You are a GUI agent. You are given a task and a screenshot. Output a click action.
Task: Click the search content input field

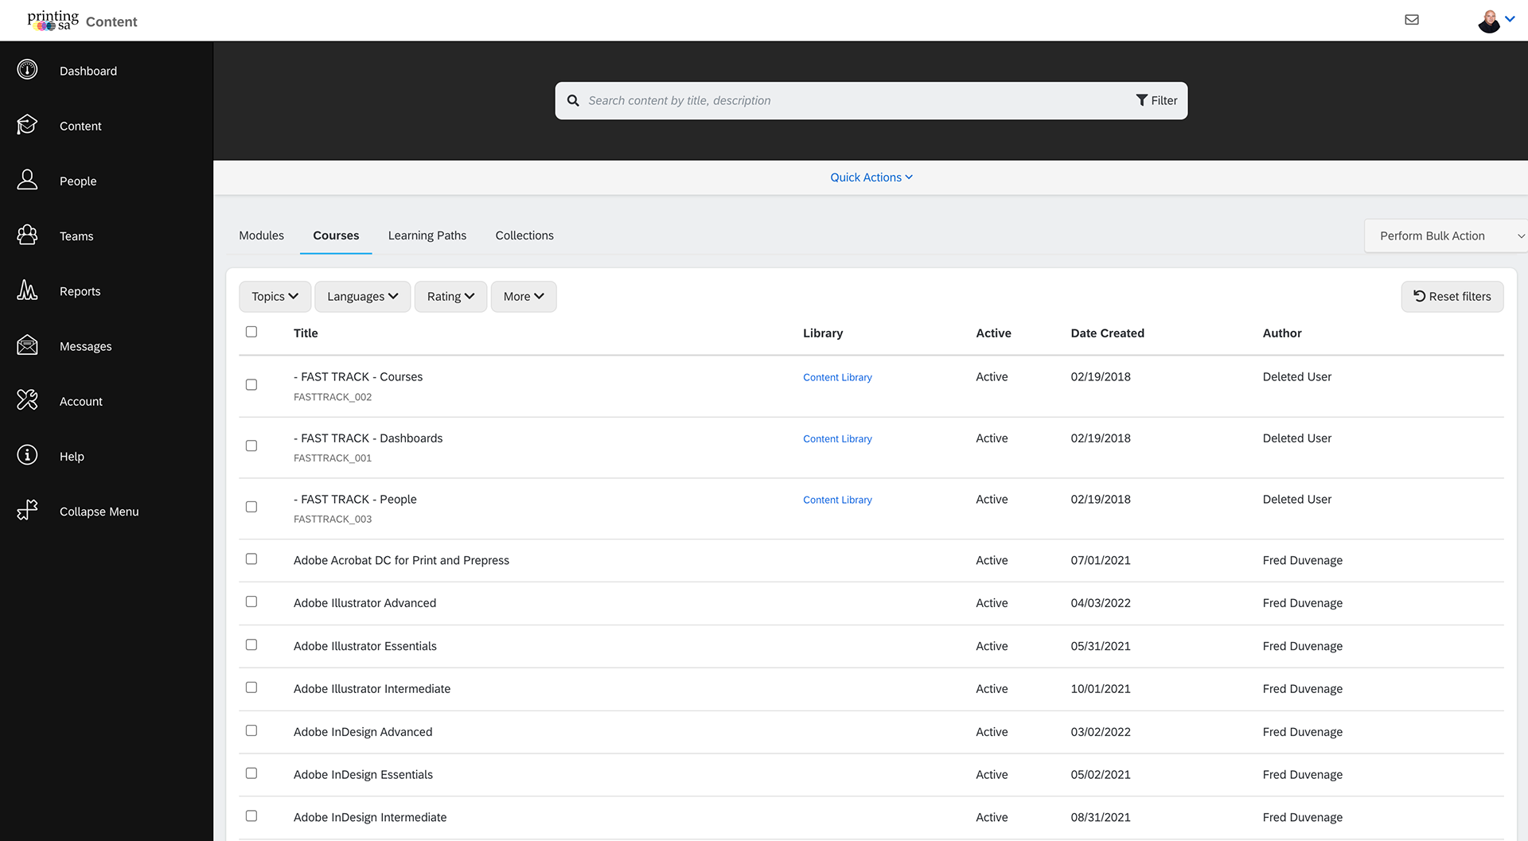[x=856, y=100]
